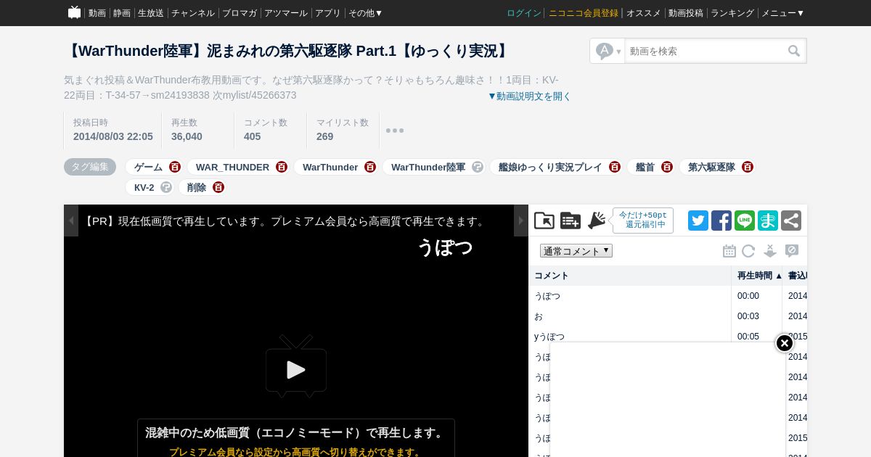Viewport: 871px width, 457px height.
Task: Click the ログイン link
Action: coord(524,13)
